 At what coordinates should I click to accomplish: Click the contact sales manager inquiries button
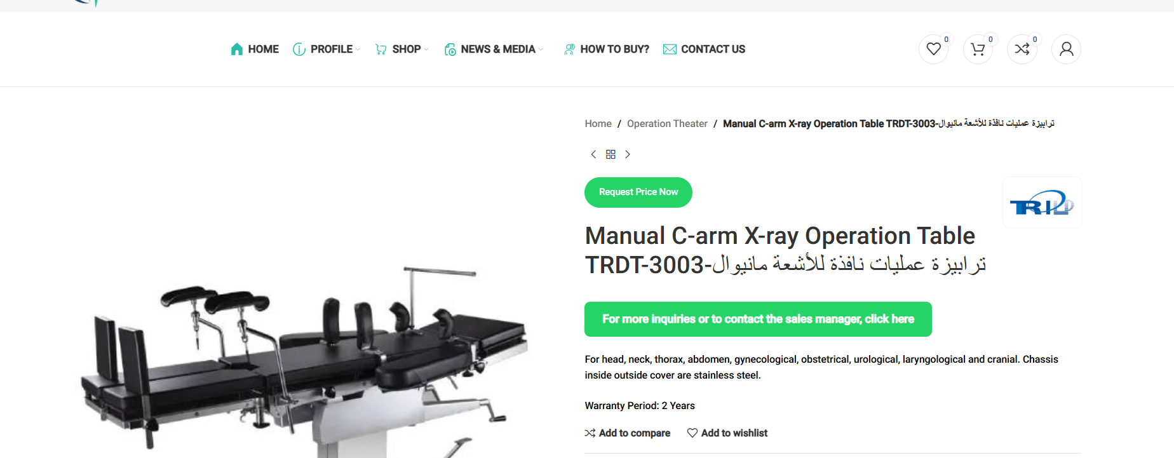758,319
